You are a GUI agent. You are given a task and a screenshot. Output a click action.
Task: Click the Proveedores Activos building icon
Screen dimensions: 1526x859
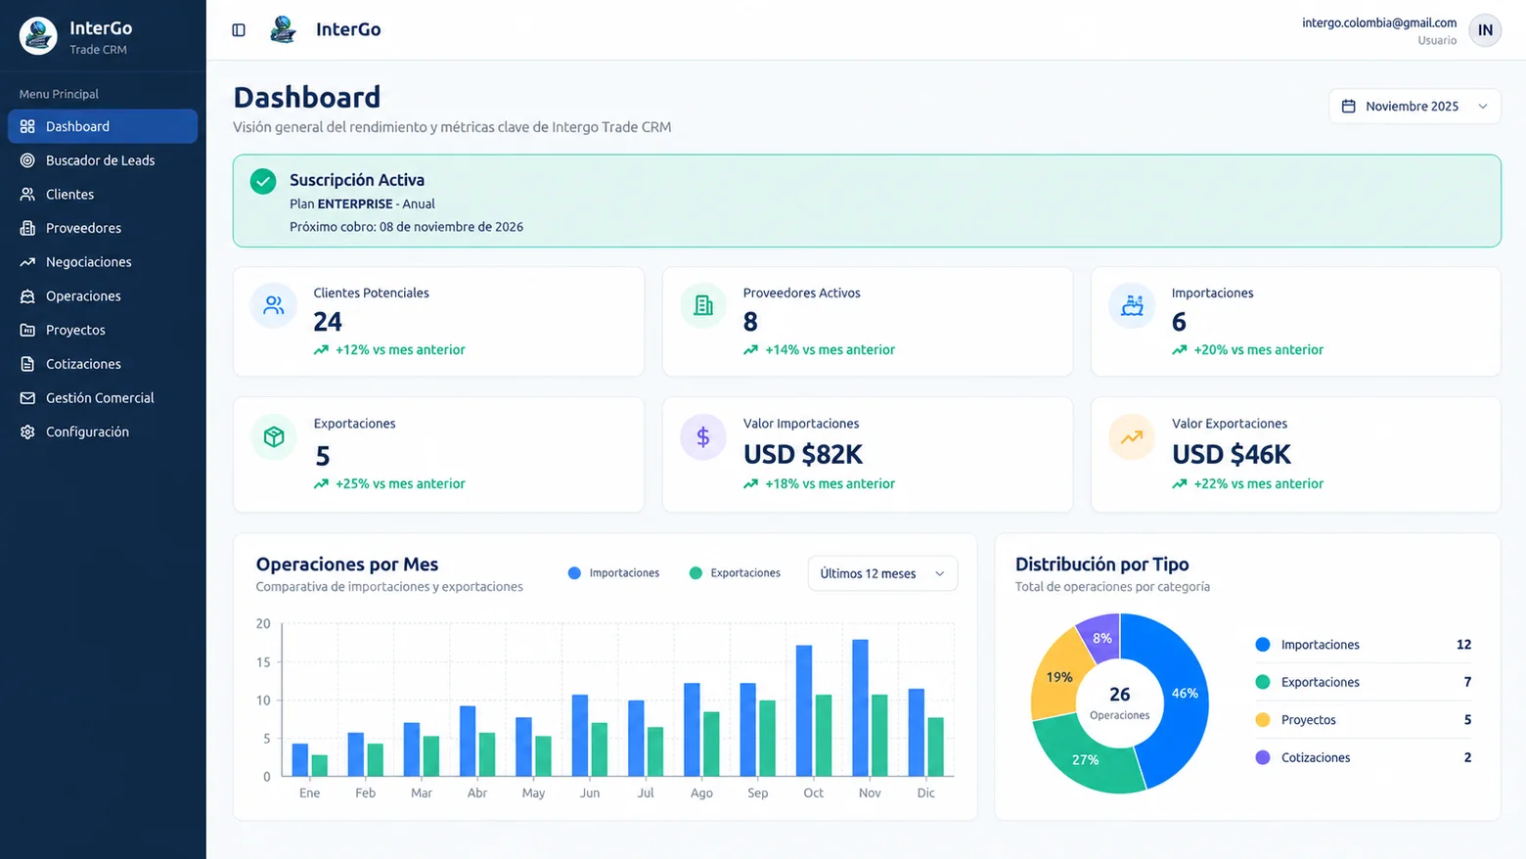coord(703,305)
